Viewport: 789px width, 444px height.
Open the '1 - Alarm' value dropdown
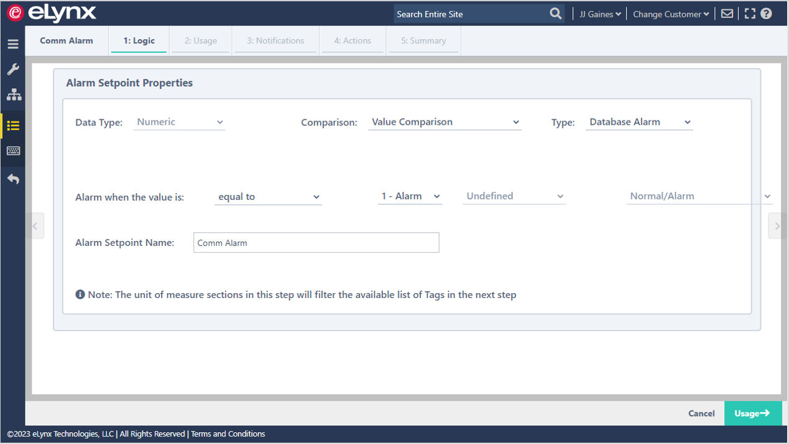click(x=410, y=196)
